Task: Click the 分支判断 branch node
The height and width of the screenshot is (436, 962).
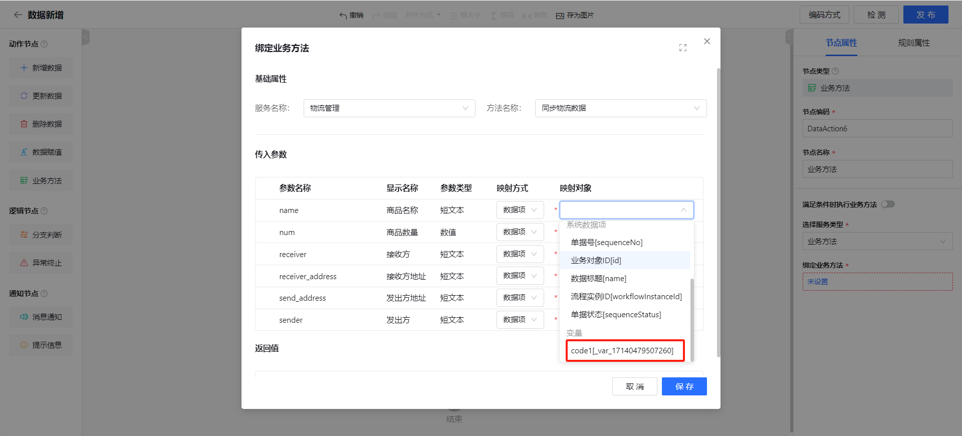Action: pos(41,235)
